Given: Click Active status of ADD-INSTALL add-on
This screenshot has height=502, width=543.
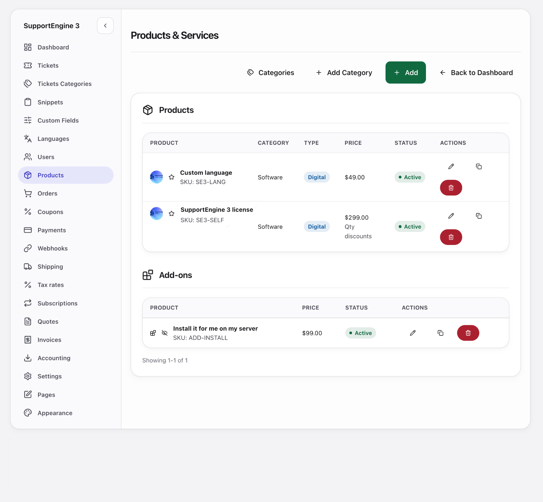Looking at the screenshot, I should 360,333.
